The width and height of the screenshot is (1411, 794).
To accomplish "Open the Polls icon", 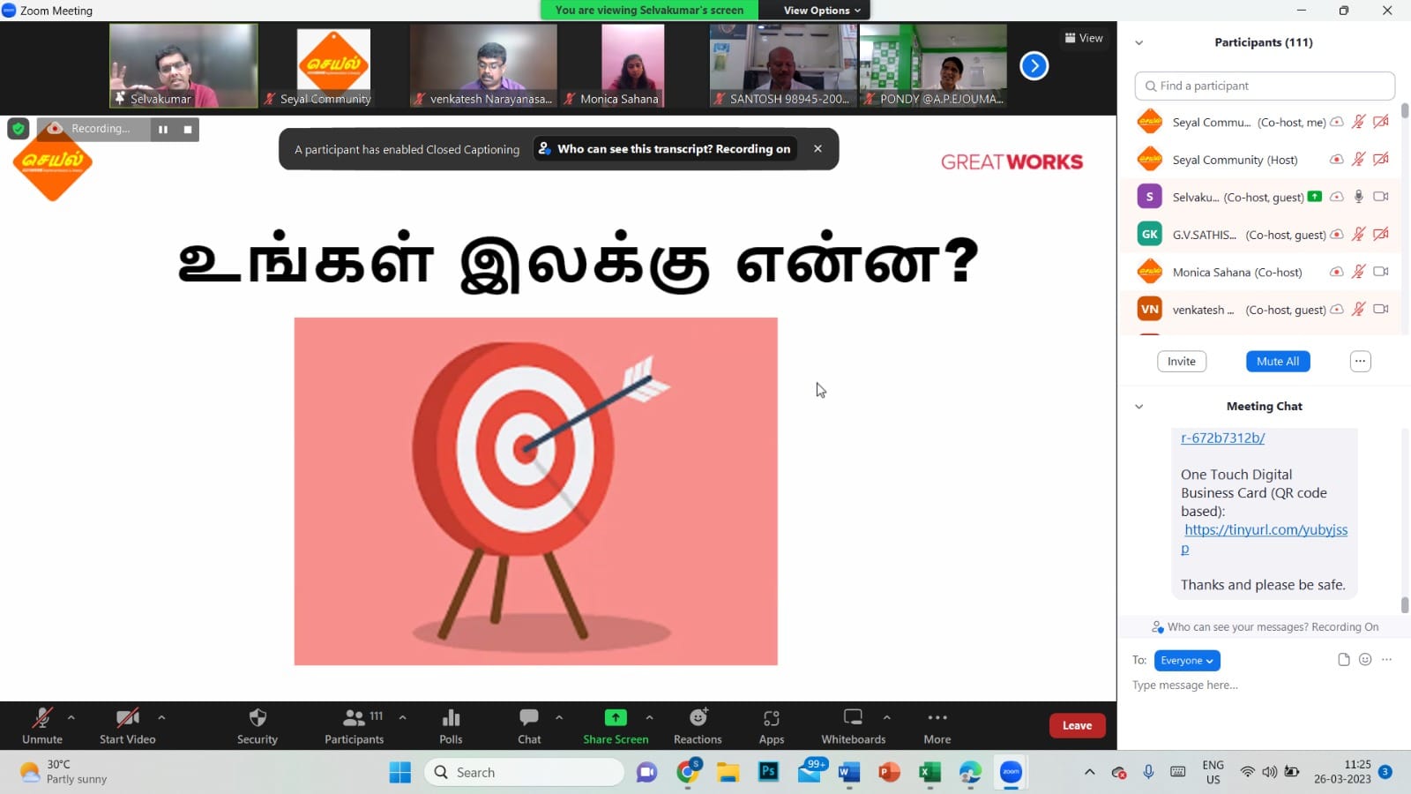I will click(451, 718).
